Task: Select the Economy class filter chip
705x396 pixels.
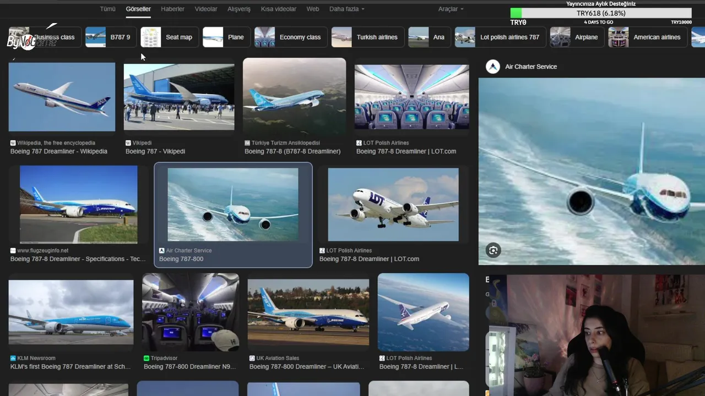Action: [x=291, y=37]
